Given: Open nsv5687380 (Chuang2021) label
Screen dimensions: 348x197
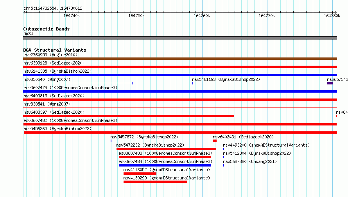Looking at the screenshot, I should [250, 161].
